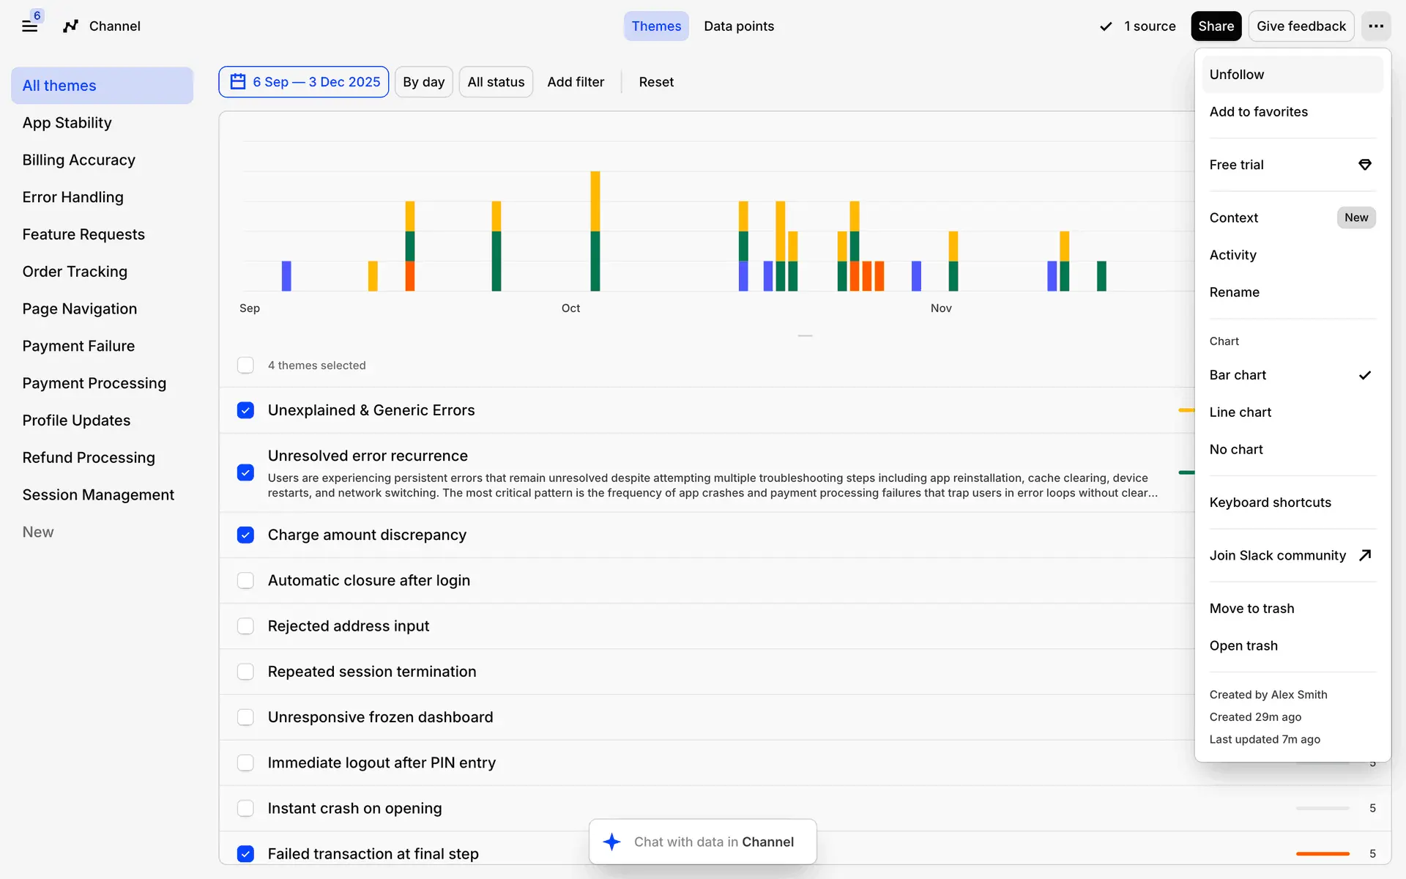
Task: Click the checkmark next to 1 source
Action: tap(1106, 26)
